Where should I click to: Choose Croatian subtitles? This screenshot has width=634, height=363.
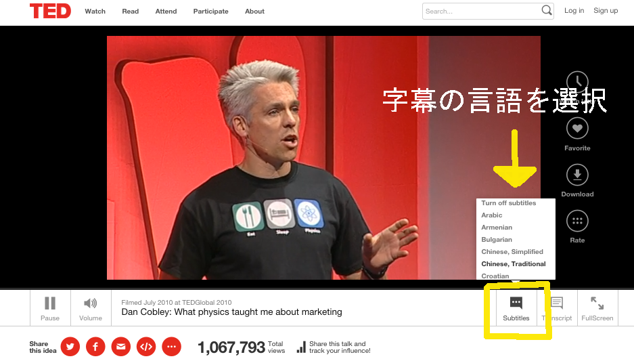point(495,276)
